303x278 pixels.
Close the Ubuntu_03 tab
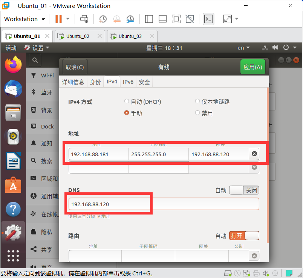coord(152,36)
